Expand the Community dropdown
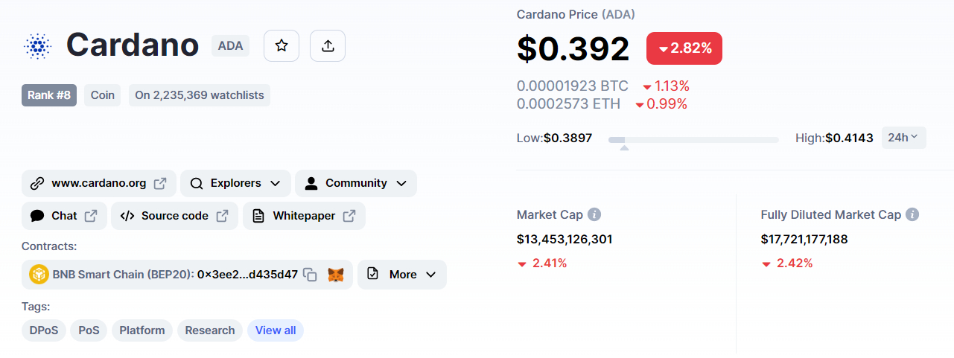This screenshot has width=954, height=358. [x=356, y=183]
